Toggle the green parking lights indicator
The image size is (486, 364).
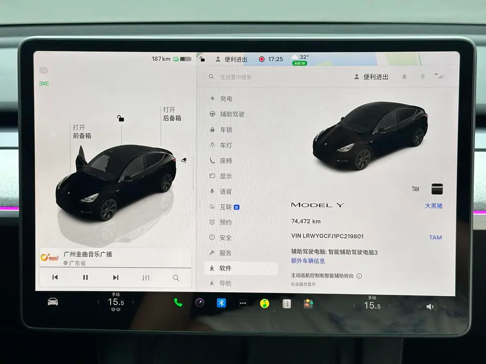point(44,83)
